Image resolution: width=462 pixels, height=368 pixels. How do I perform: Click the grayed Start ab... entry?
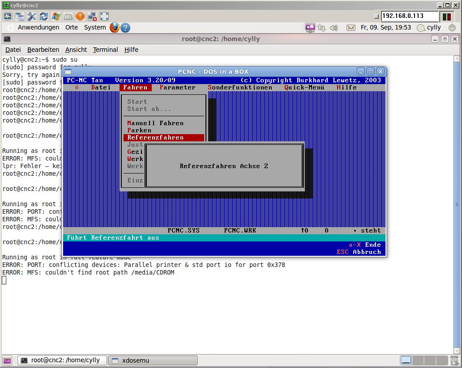pos(149,109)
